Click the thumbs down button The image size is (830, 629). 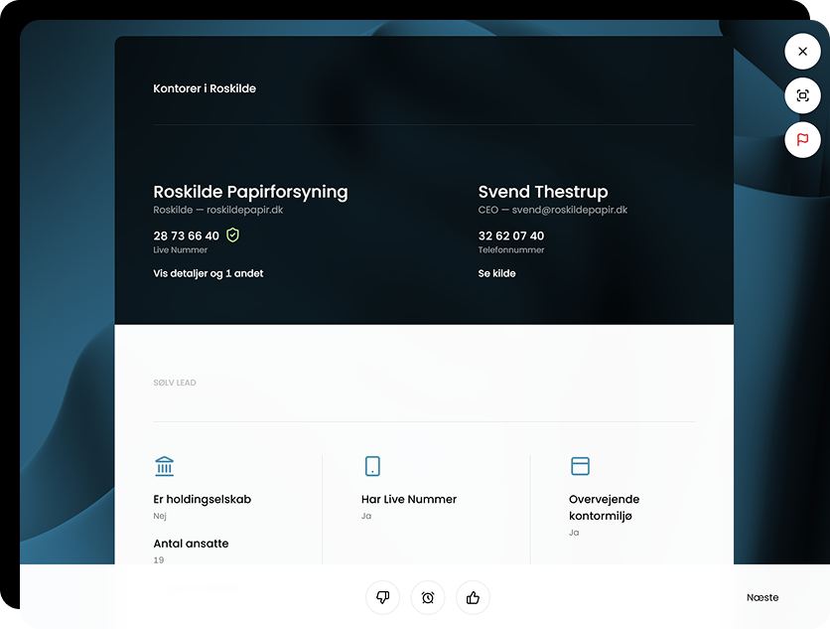(382, 597)
